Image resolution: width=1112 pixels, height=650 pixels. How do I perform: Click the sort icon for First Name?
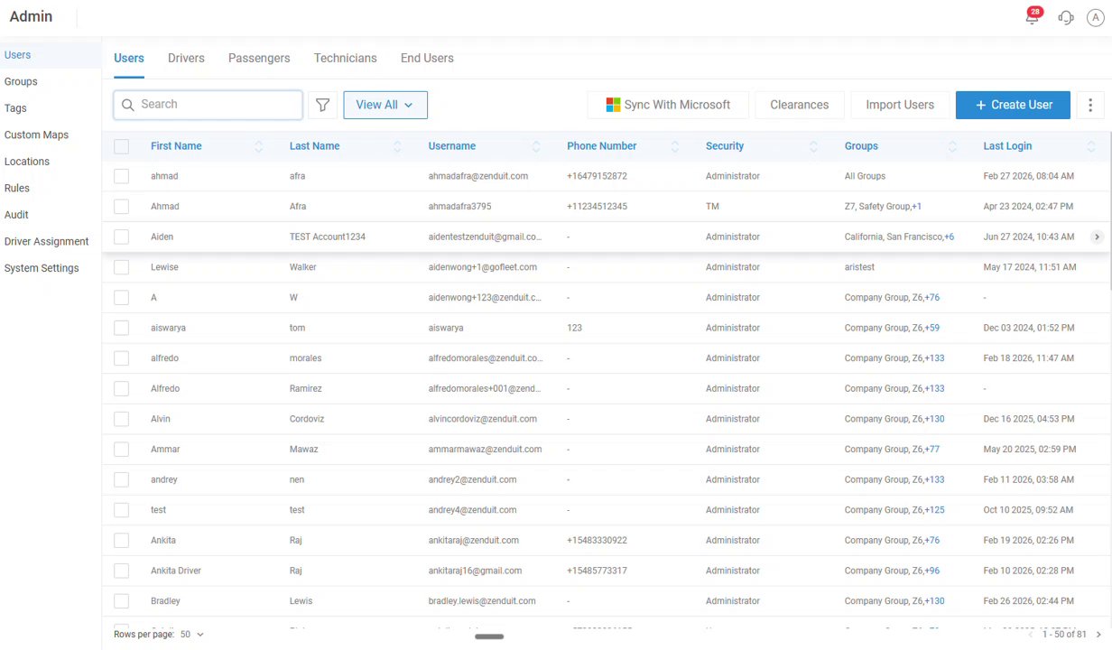point(259,146)
